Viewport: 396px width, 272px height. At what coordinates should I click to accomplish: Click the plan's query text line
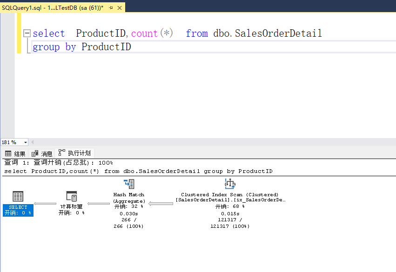coord(138,171)
